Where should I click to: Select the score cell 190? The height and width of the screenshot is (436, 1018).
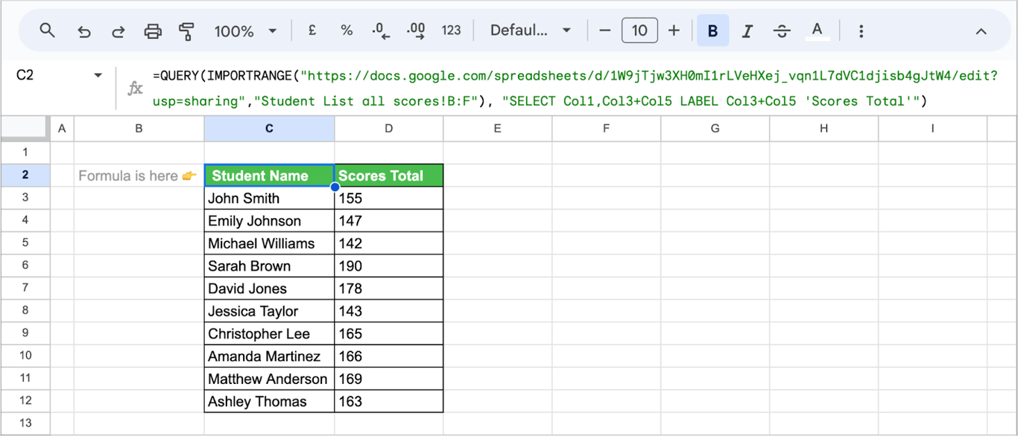click(388, 266)
